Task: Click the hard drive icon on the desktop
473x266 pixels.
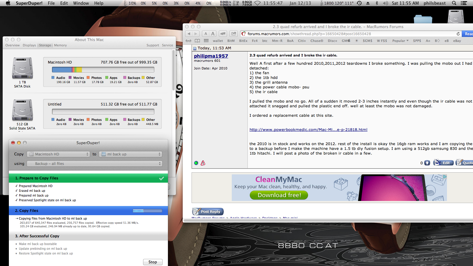Action: click(456, 17)
